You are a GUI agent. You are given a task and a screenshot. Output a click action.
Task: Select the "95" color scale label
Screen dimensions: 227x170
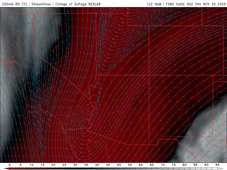(x=217, y=165)
